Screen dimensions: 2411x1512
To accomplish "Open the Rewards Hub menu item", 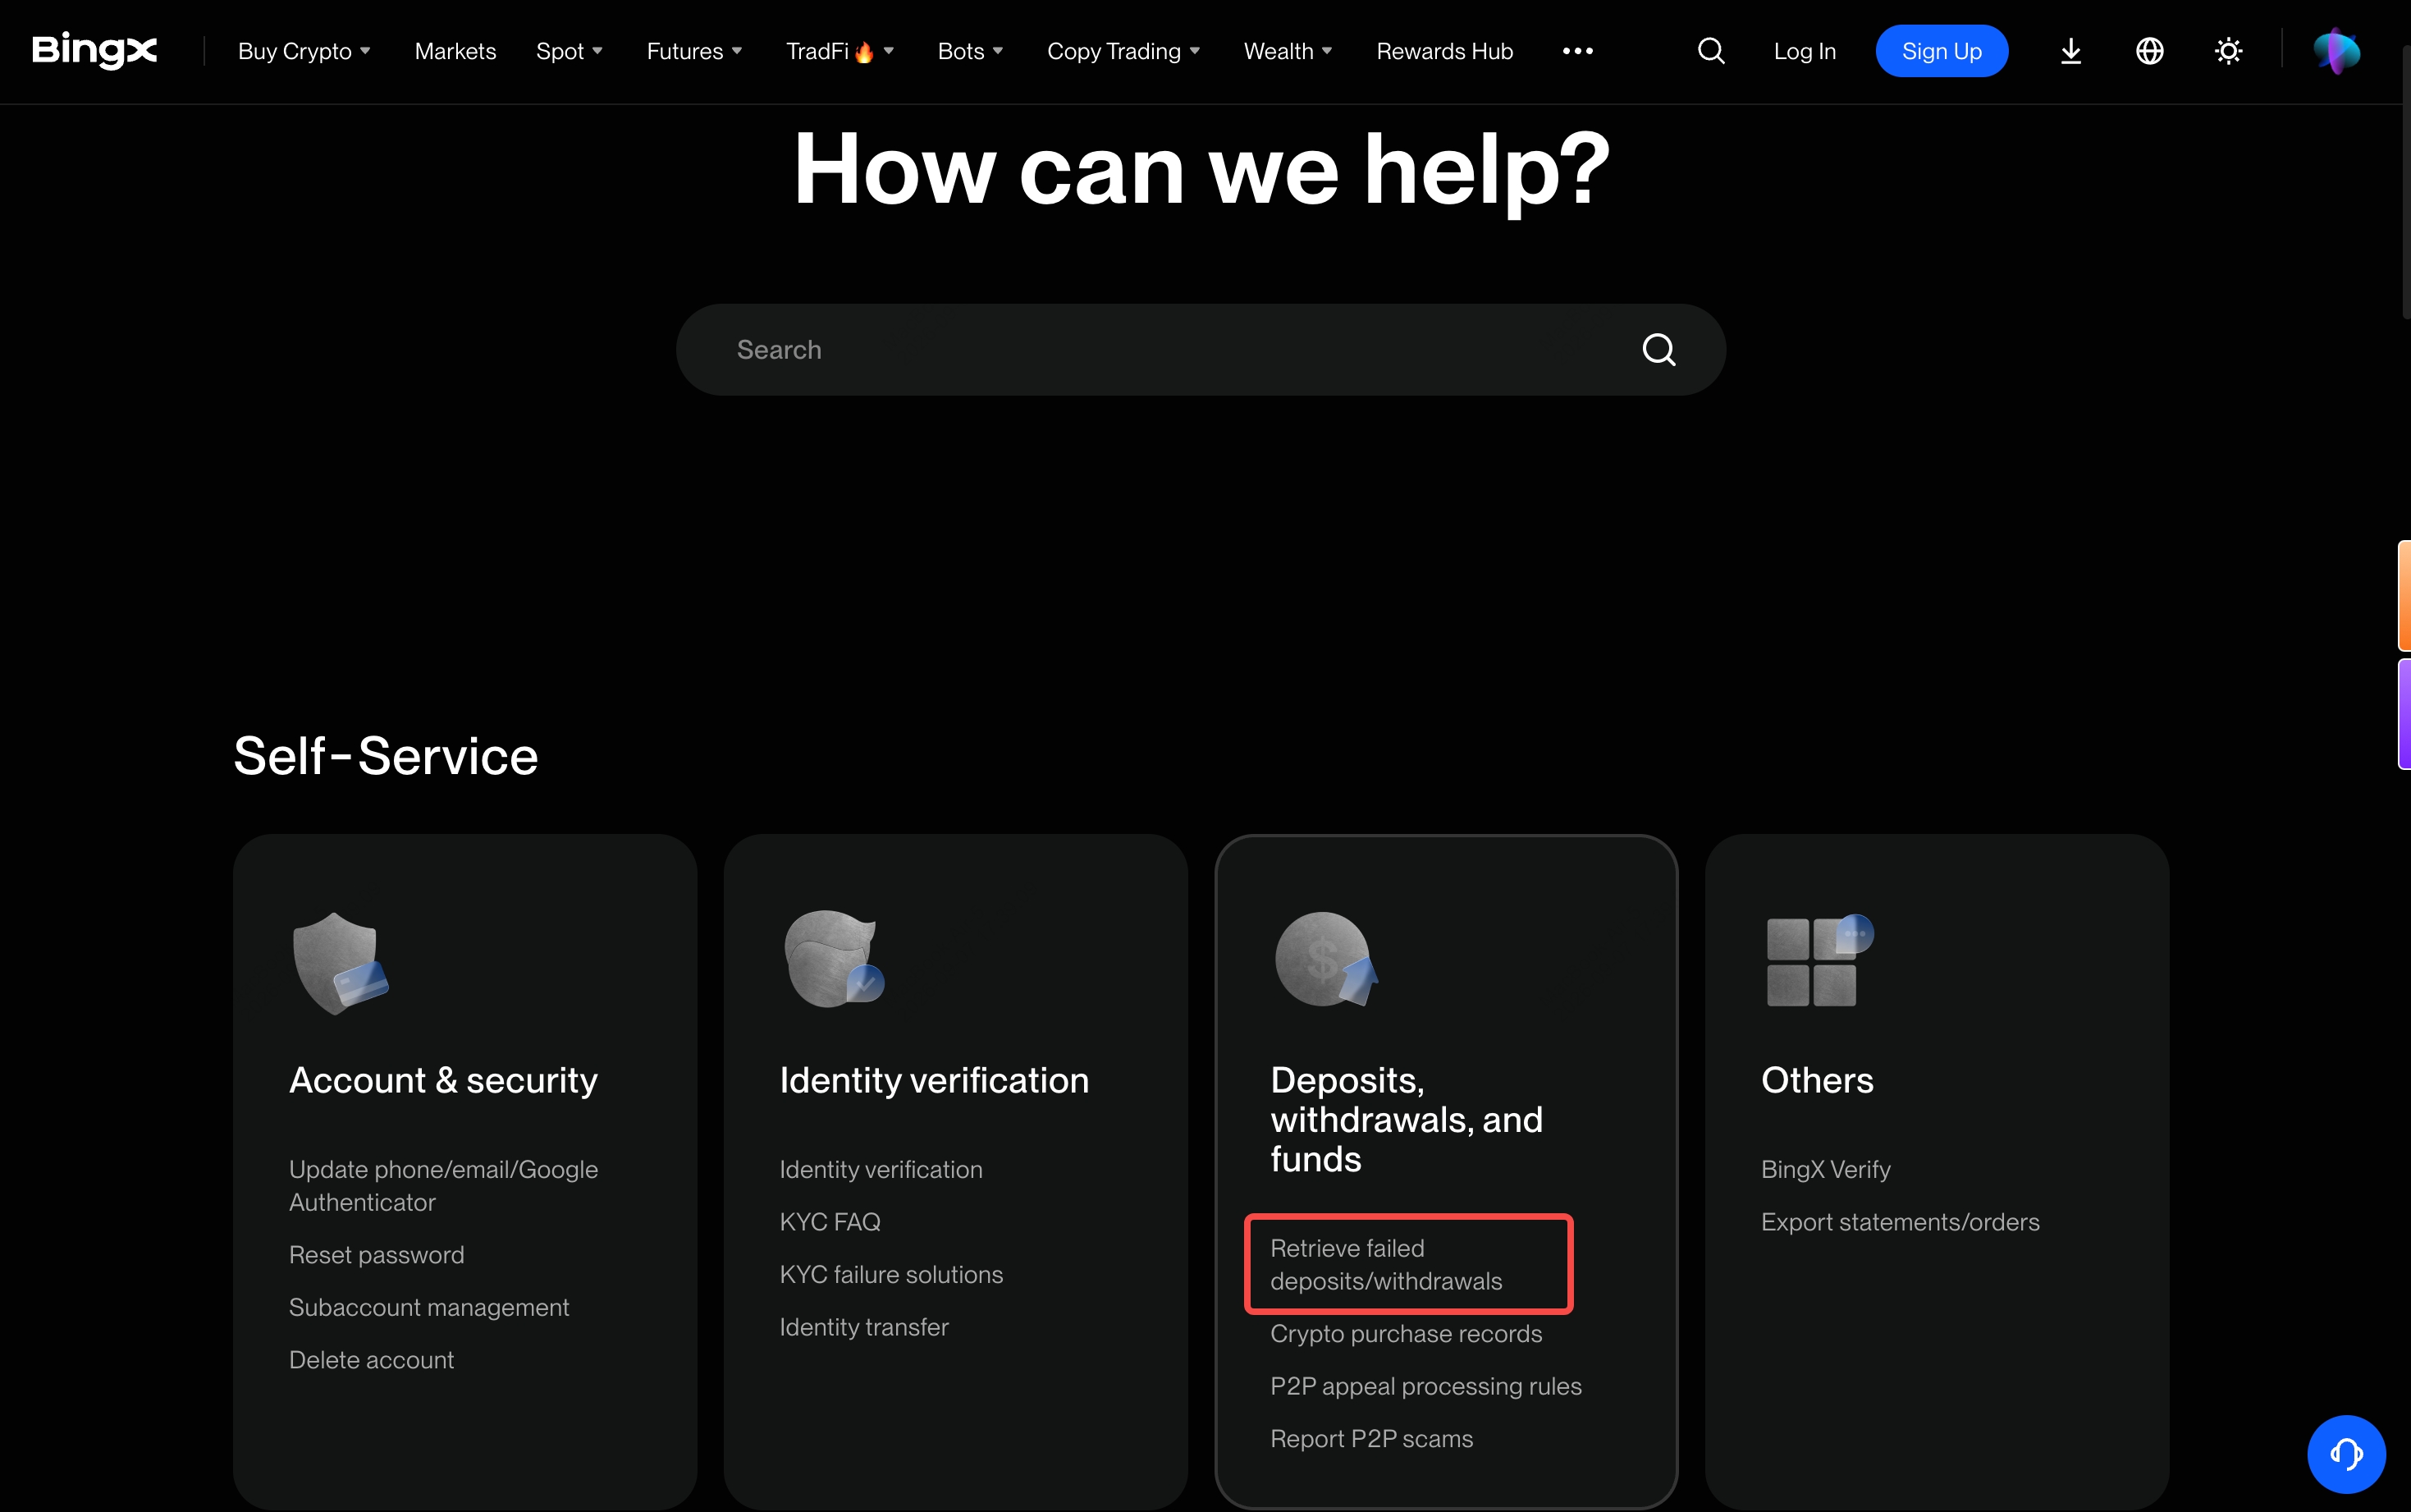I will click(1444, 51).
